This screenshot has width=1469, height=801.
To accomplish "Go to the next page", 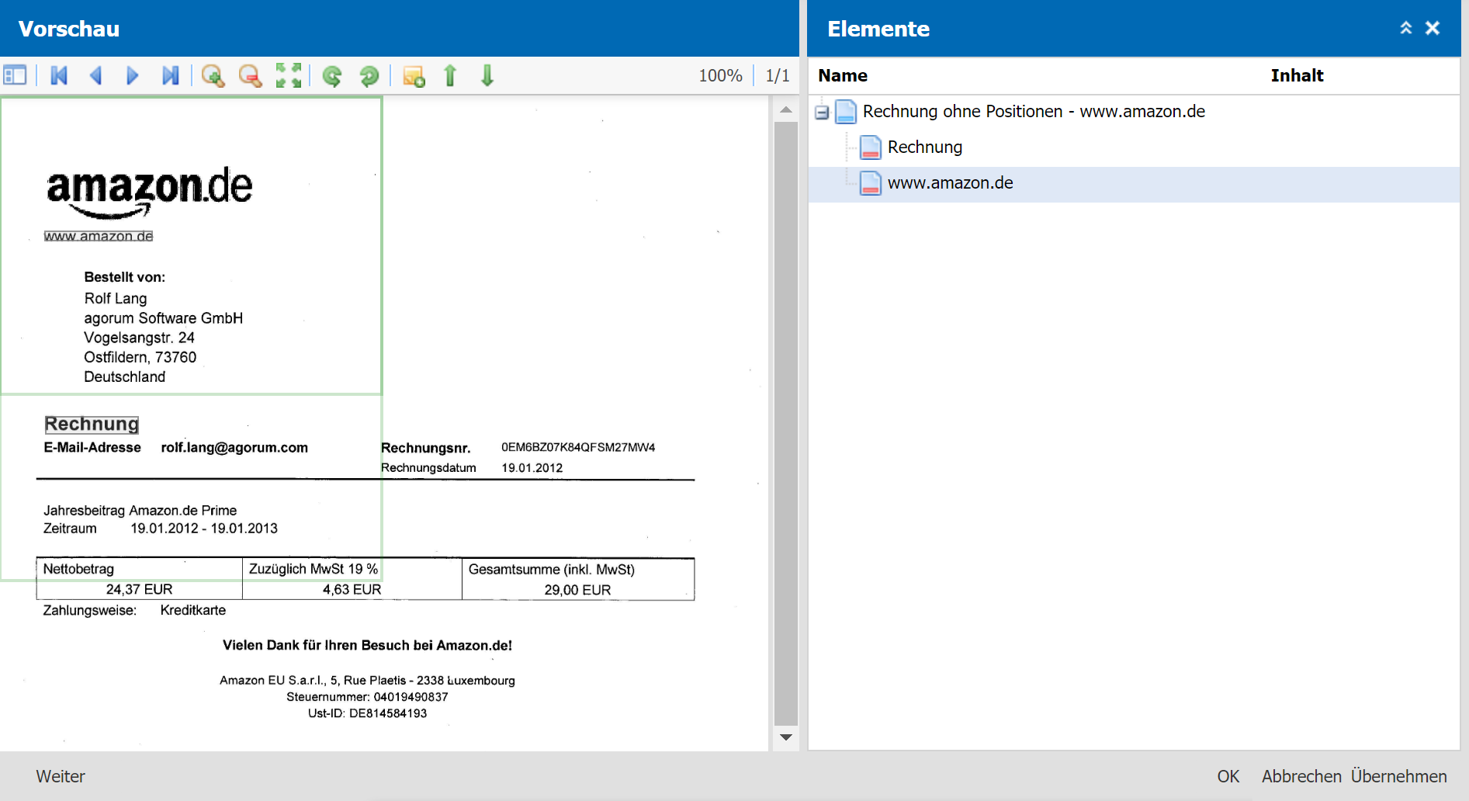I will point(133,75).
